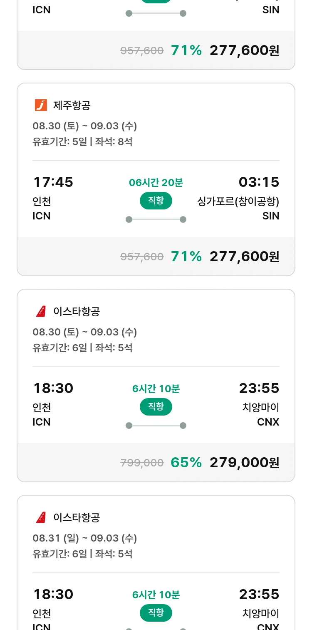This screenshot has width=312, height=630.
Task: Click the Eastar Jet logo on the 08.30 card
Action: (x=41, y=312)
